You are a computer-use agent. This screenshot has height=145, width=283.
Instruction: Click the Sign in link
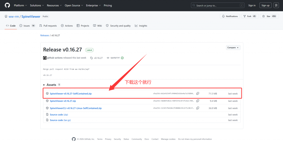pyautogui.click(x=252, y=6)
